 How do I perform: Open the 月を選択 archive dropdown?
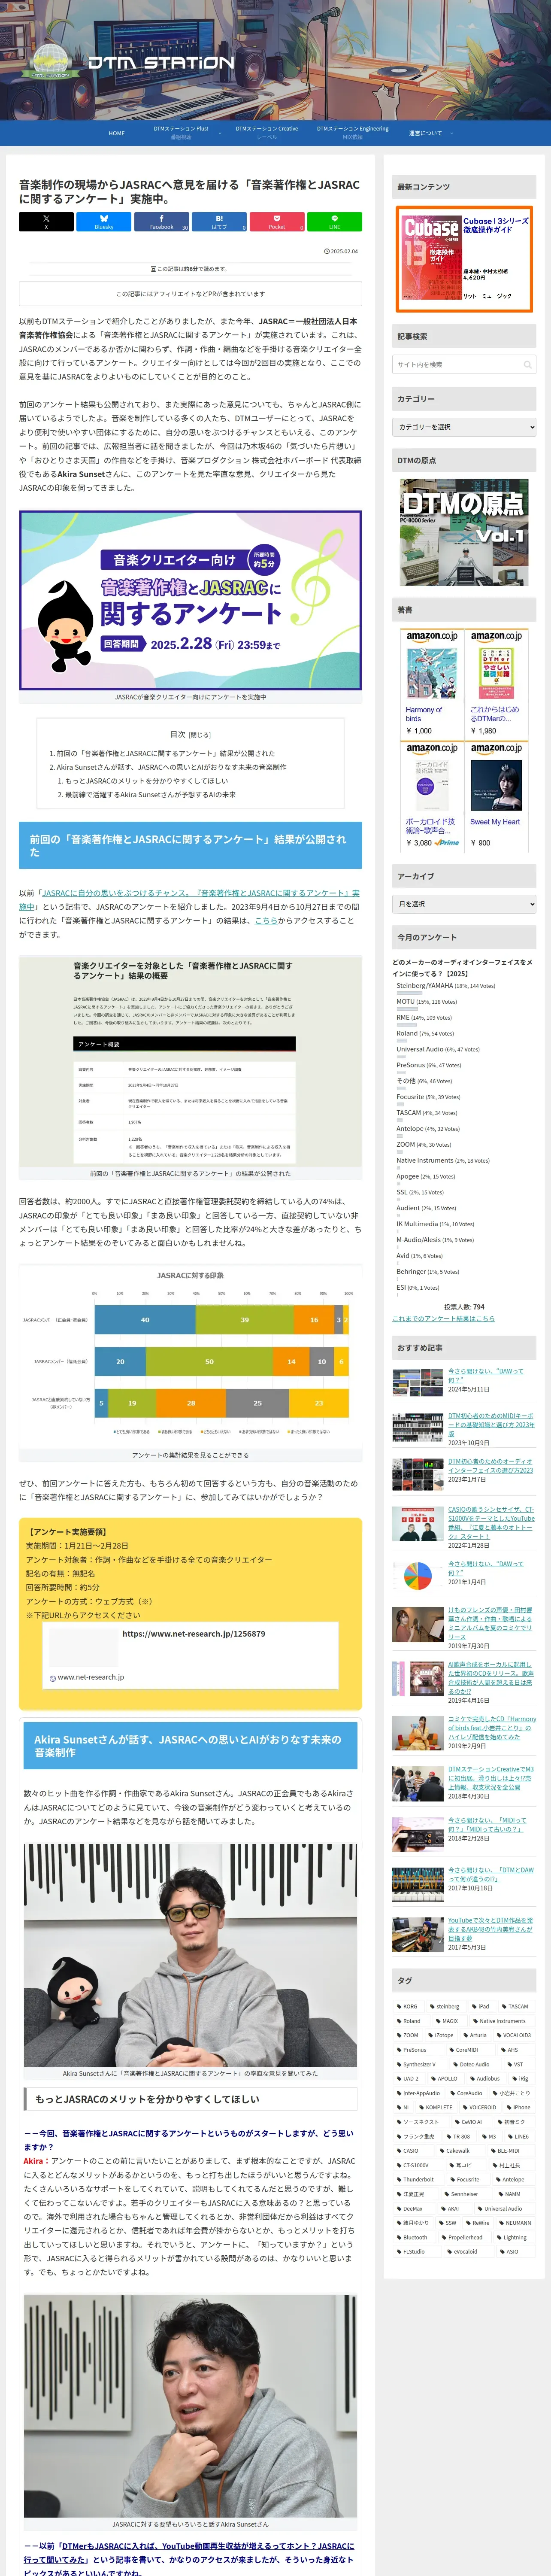click(464, 904)
